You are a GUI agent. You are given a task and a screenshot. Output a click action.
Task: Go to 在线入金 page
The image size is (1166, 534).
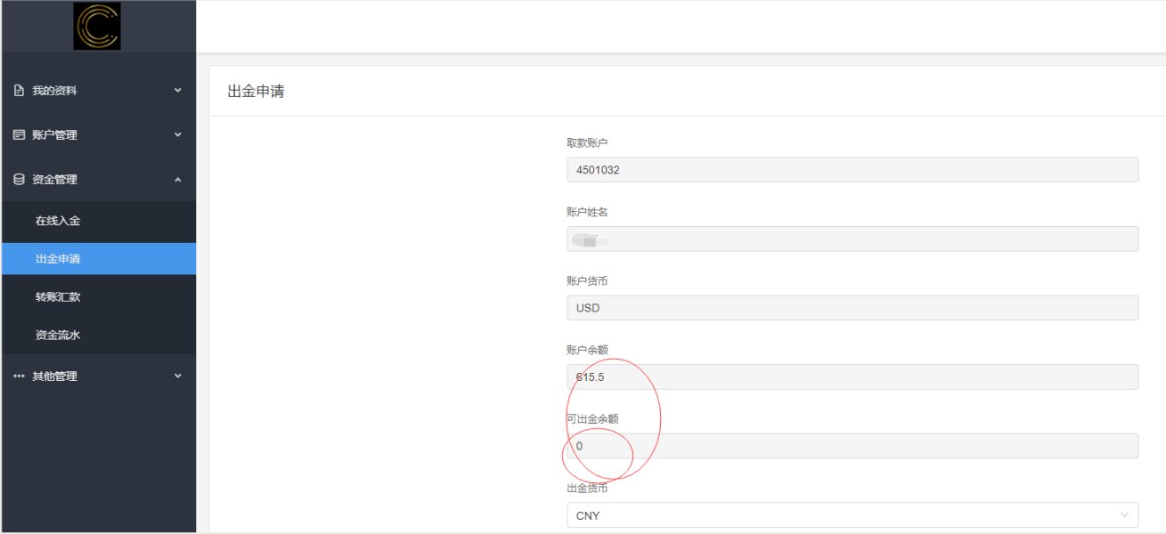(98, 221)
